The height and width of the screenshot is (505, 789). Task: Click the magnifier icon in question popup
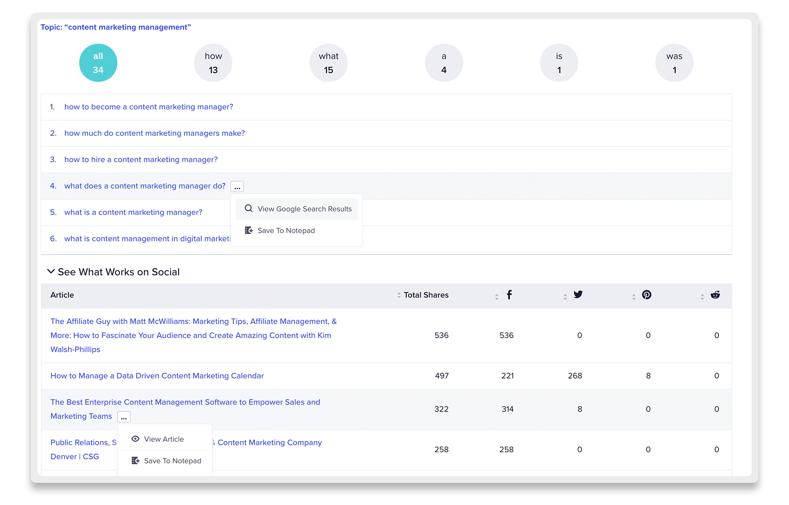pyautogui.click(x=248, y=208)
